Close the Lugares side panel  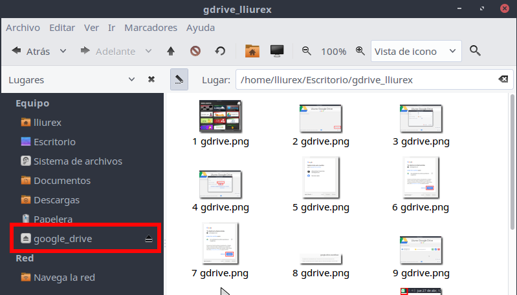(151, 80)
